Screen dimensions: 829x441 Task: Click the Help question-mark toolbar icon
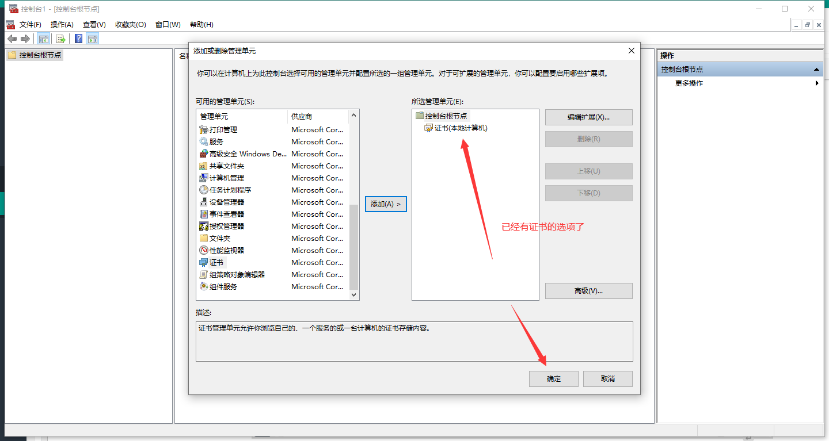click(79, 39)
